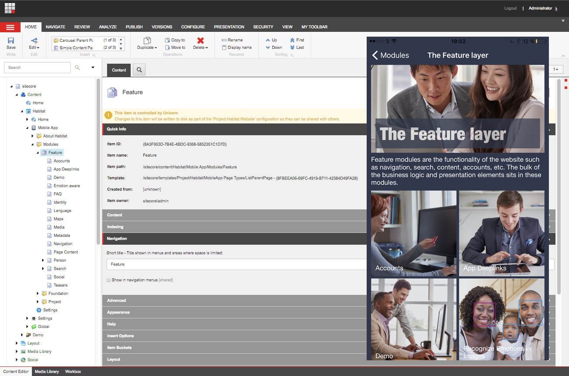Select the Emotion aware tree item
Viewport: 569px width, 376px height.
[x=66, y=186]
